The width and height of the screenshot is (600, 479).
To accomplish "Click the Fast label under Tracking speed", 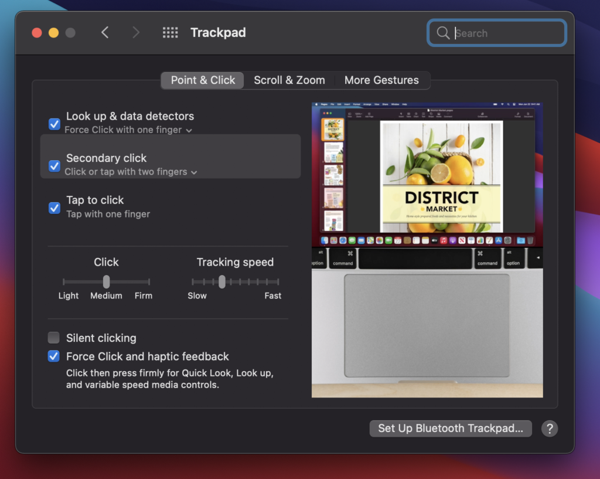I will pyautogui.click(x=273, y=295).
